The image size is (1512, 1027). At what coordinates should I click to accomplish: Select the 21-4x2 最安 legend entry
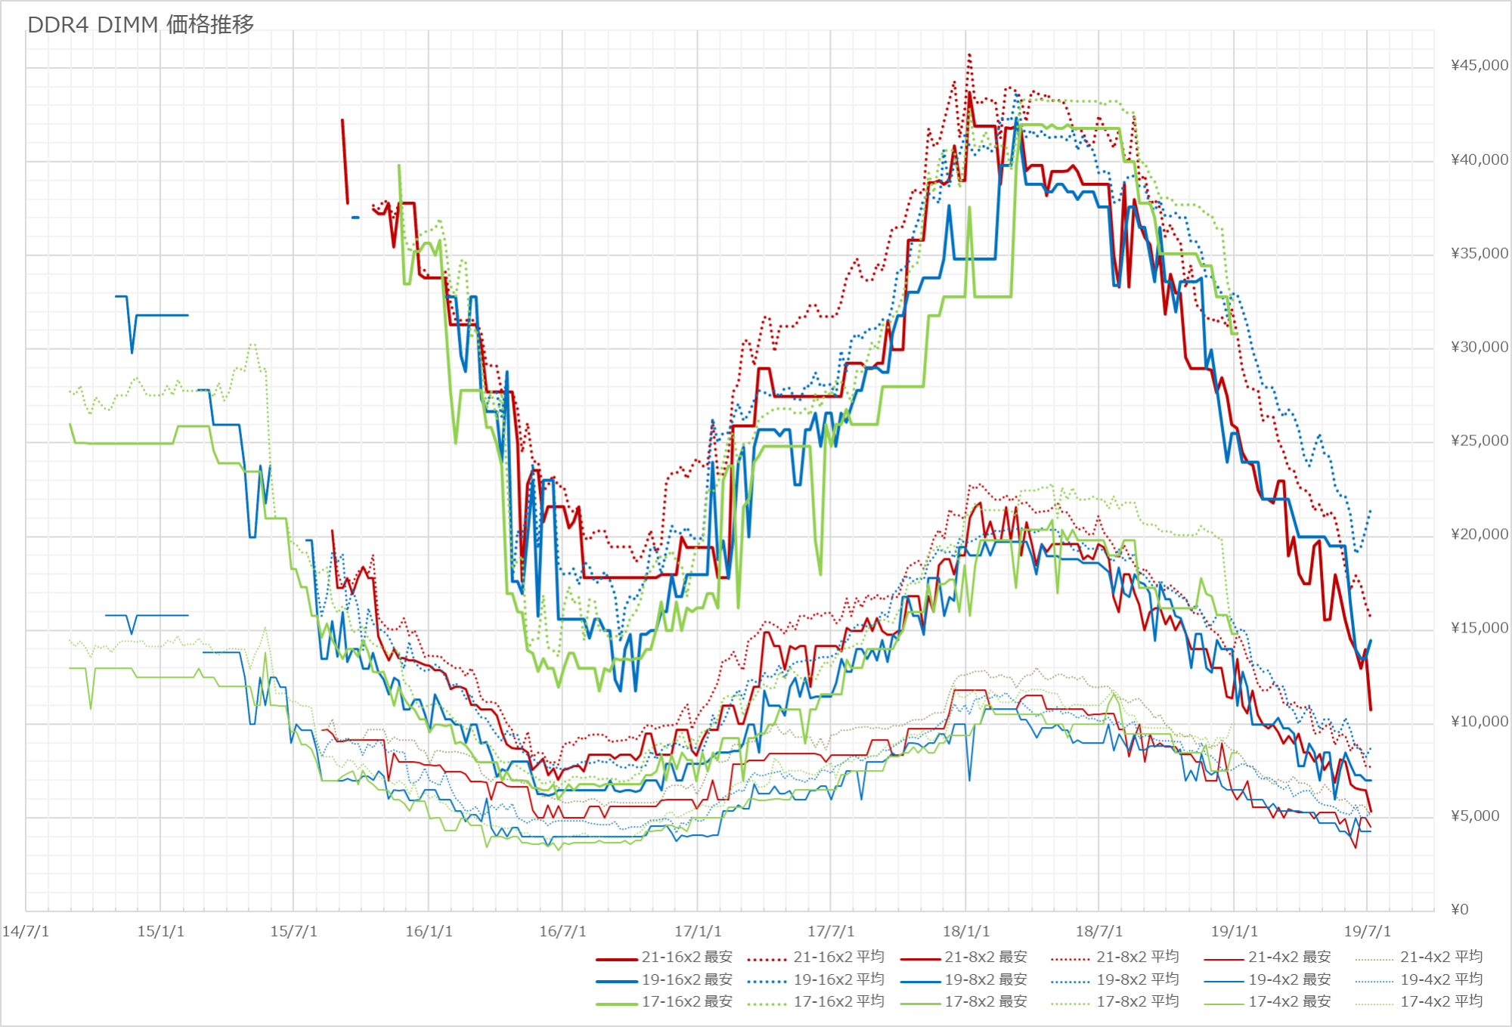tap(1289, 957)
